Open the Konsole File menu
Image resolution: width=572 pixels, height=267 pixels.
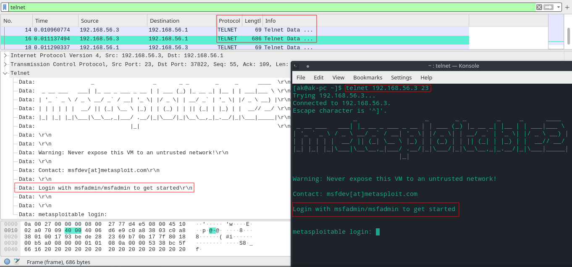(301, 77)
